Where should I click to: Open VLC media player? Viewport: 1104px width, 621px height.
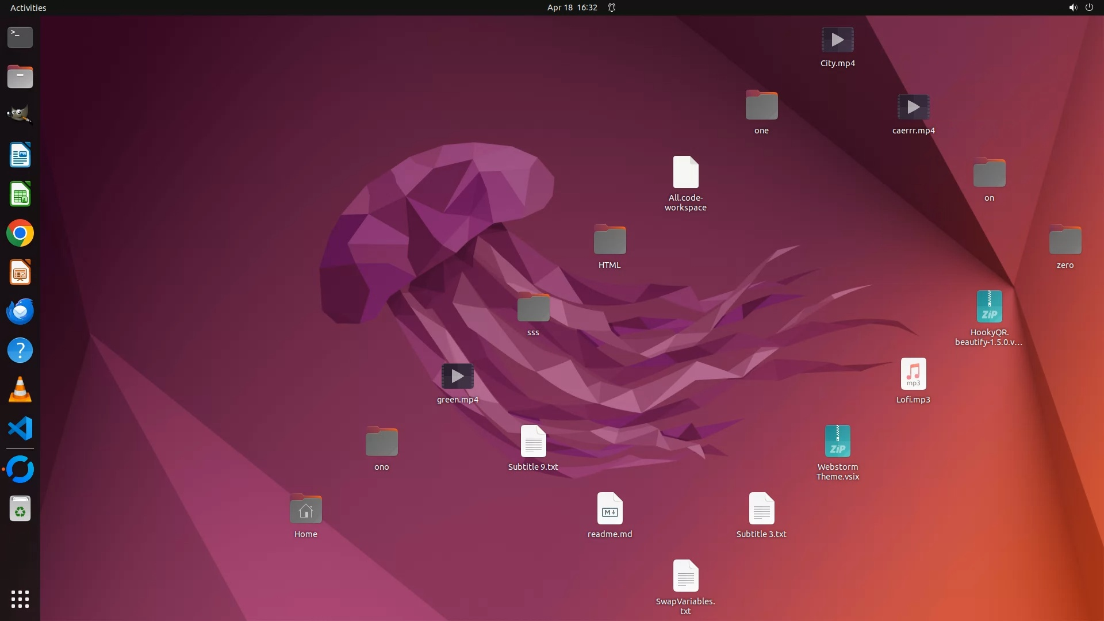[20, 390]
